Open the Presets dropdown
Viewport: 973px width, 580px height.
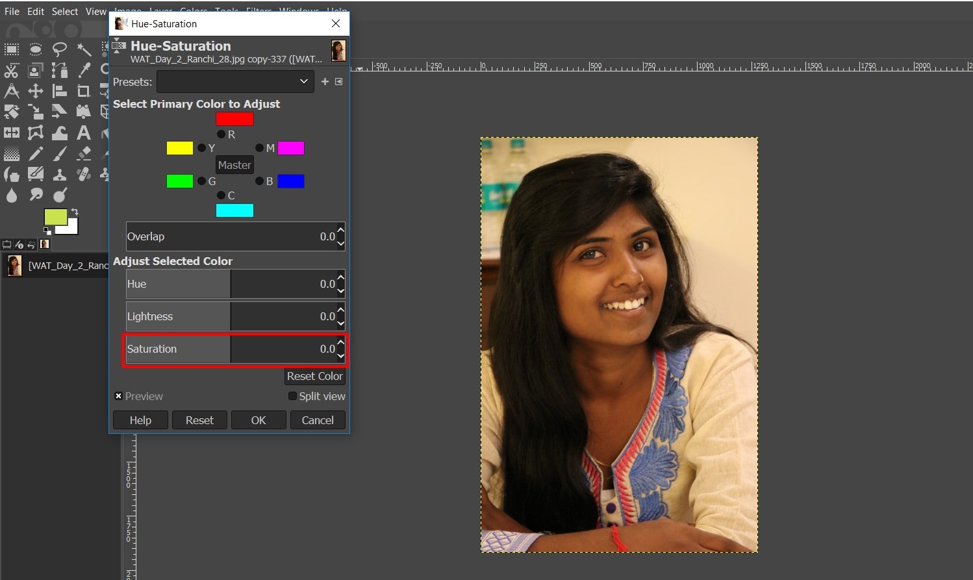pyautogui.click(x=234, y=82)
